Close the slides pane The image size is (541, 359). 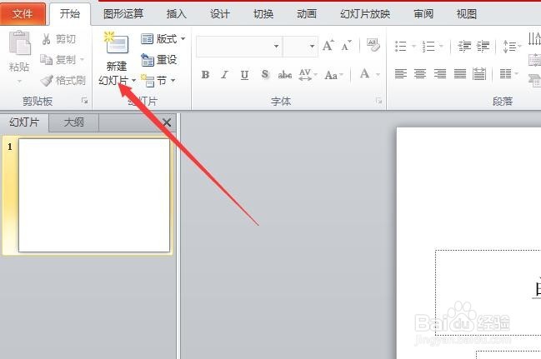point(167,122)
